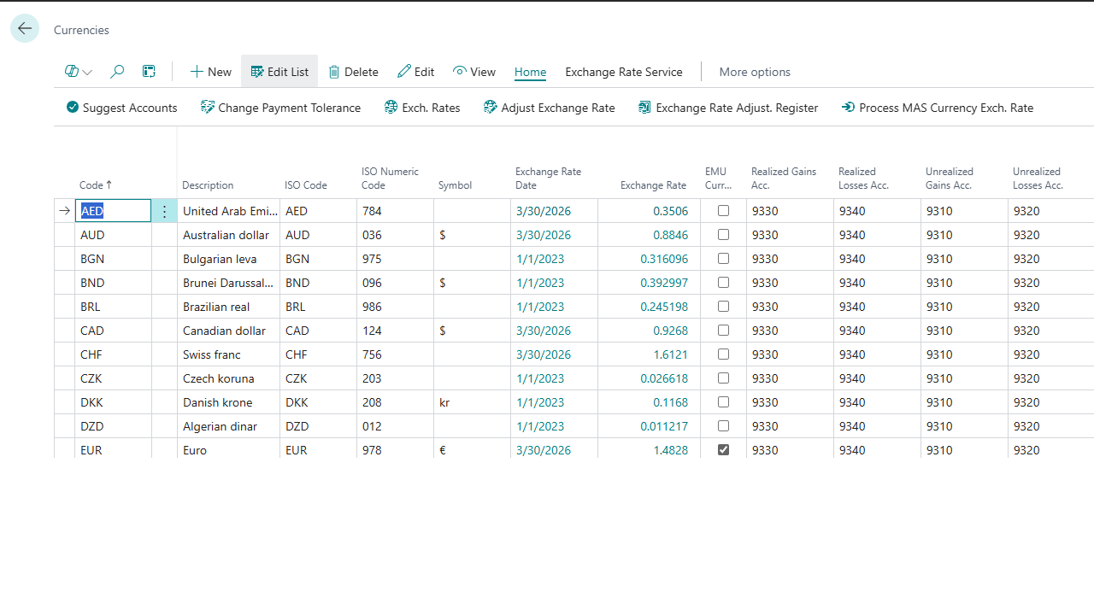Open the search magnifier icon
Viewport: 1094px width, 615px height.
[x=117, y=72]
